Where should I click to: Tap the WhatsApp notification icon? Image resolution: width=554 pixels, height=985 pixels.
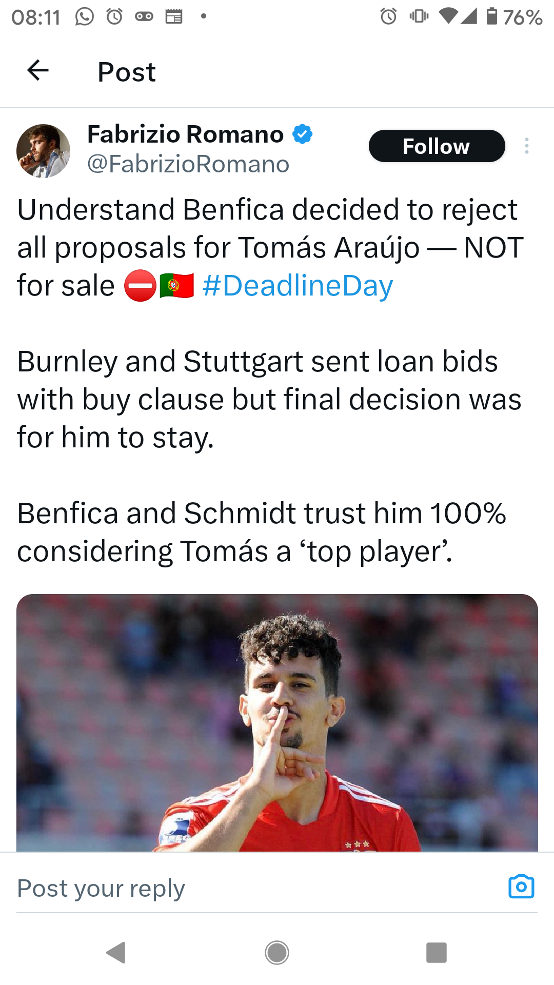point(85,16)
